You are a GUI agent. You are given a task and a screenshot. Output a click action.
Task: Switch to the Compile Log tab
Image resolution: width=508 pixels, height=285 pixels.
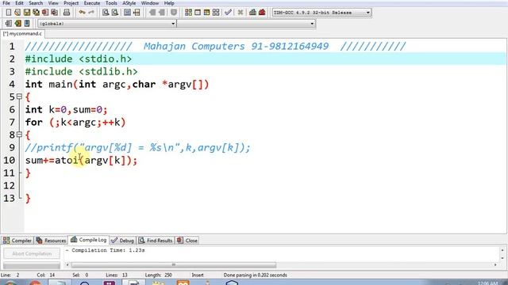(88, 240)
